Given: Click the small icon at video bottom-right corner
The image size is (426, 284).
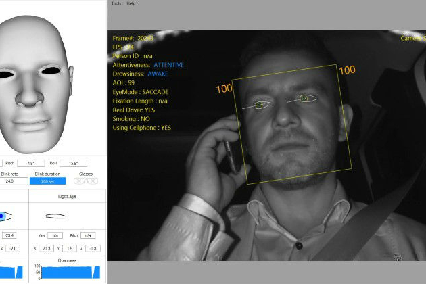Looking at the screenshot, I should tap(398, 257).
